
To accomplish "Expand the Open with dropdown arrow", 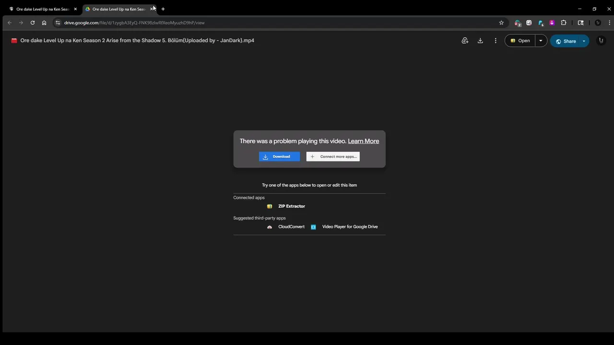I will pyautogui.click(x=541, y=41).
